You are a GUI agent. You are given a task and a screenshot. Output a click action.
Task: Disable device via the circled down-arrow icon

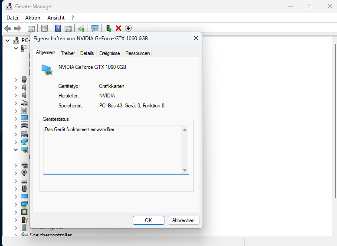[x=128, y=28]
